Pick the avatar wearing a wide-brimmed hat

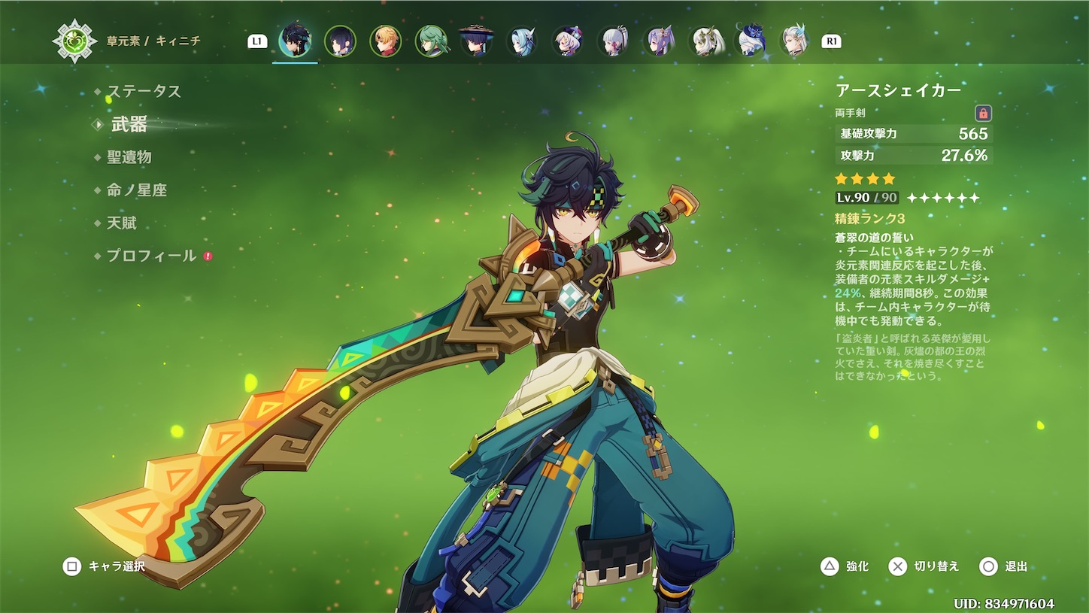coord(477,41)
